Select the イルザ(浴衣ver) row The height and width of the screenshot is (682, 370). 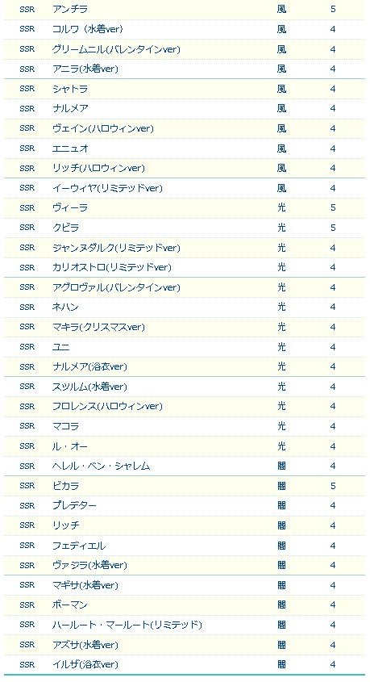185,664
